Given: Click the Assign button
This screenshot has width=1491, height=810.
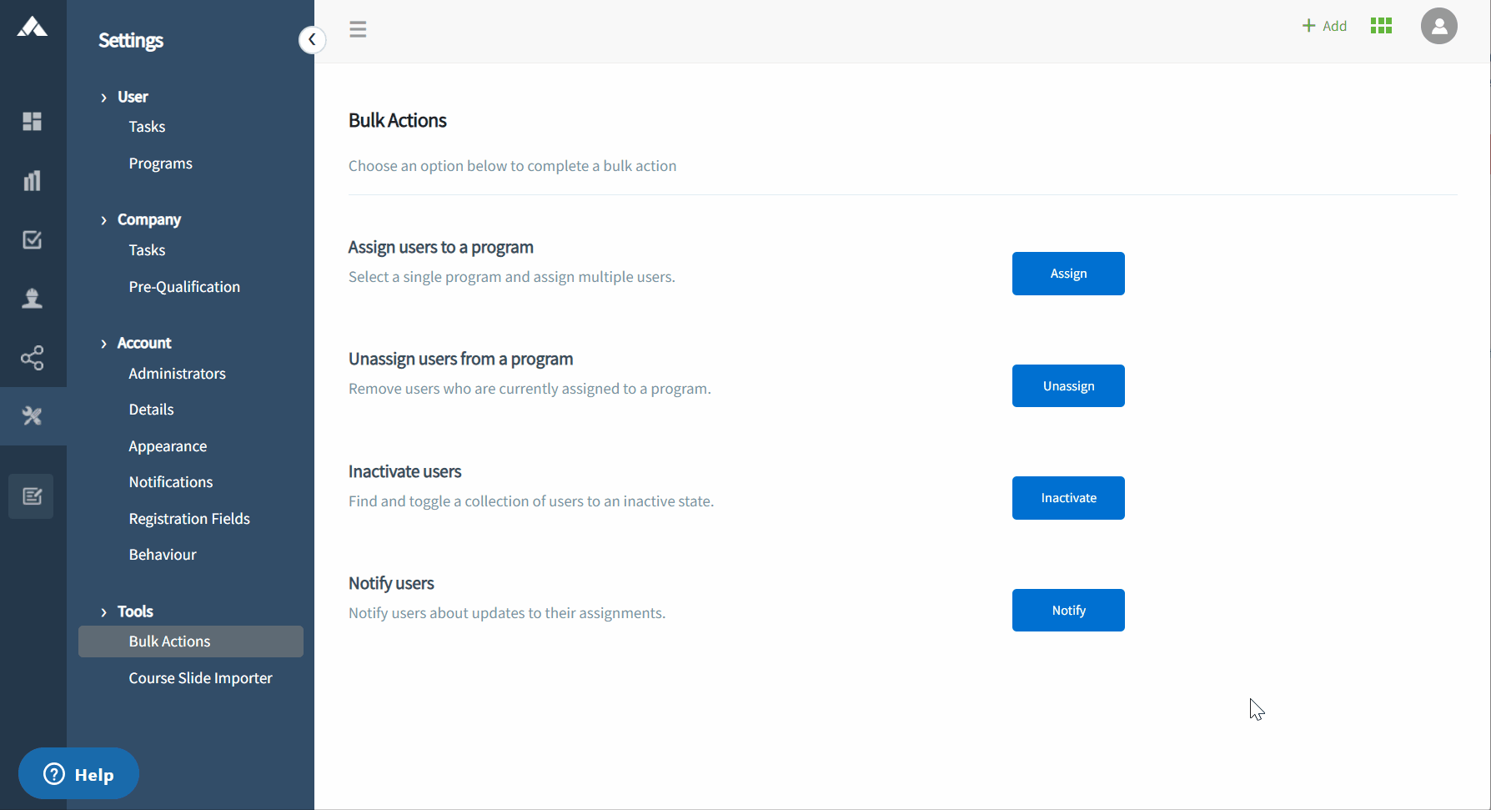Looking at the screenshot, I should (1068, 274).
